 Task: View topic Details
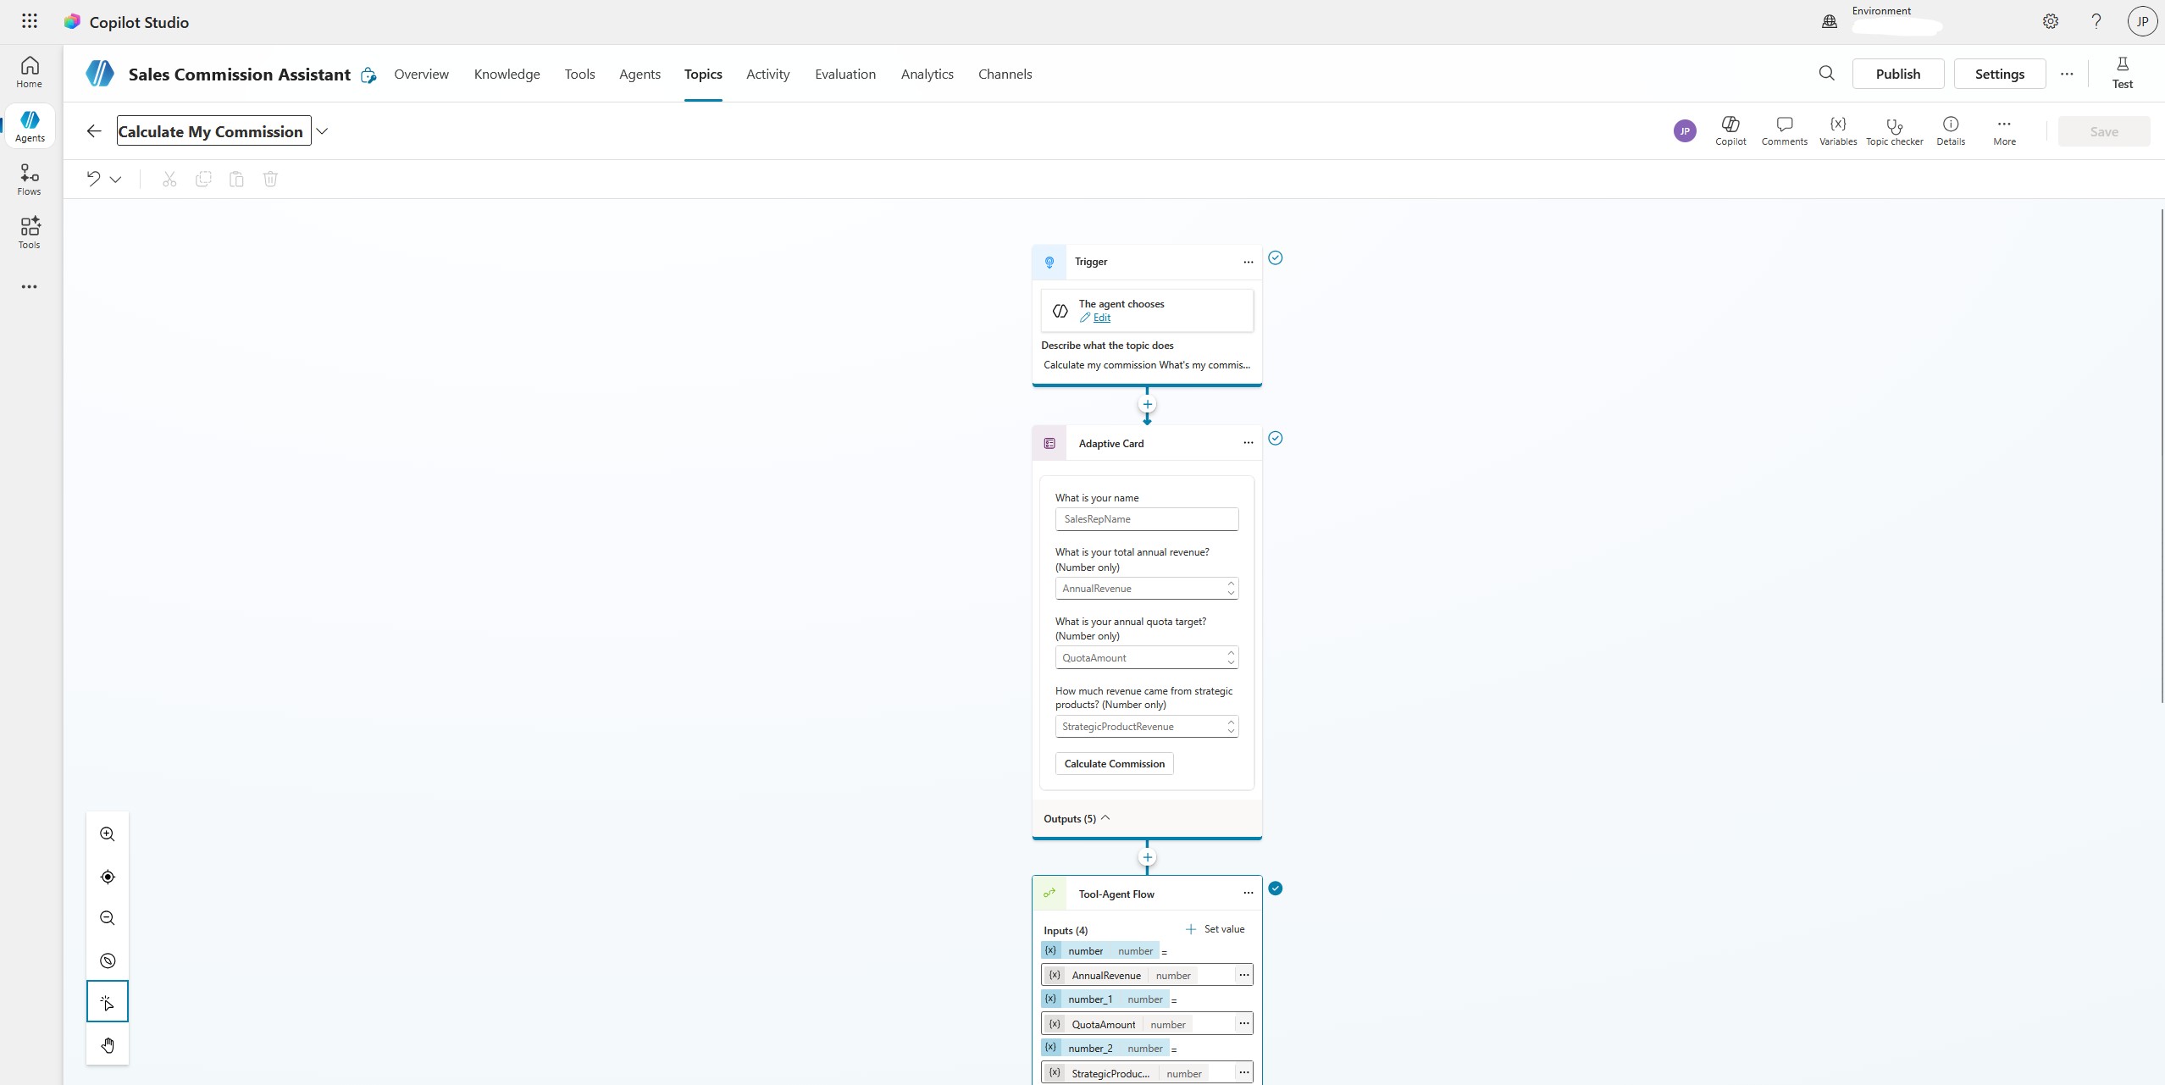click(x=1951, y=130)
